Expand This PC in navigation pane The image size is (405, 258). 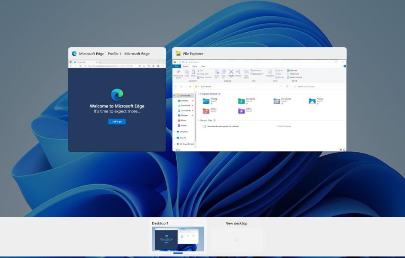coord(174,138)
